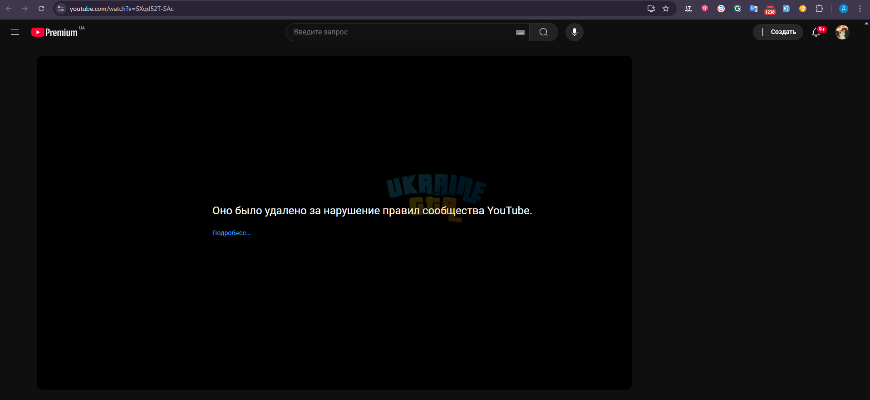Bookmark this page with the star
The image size is (870, 400).
[x=666, y=9]
